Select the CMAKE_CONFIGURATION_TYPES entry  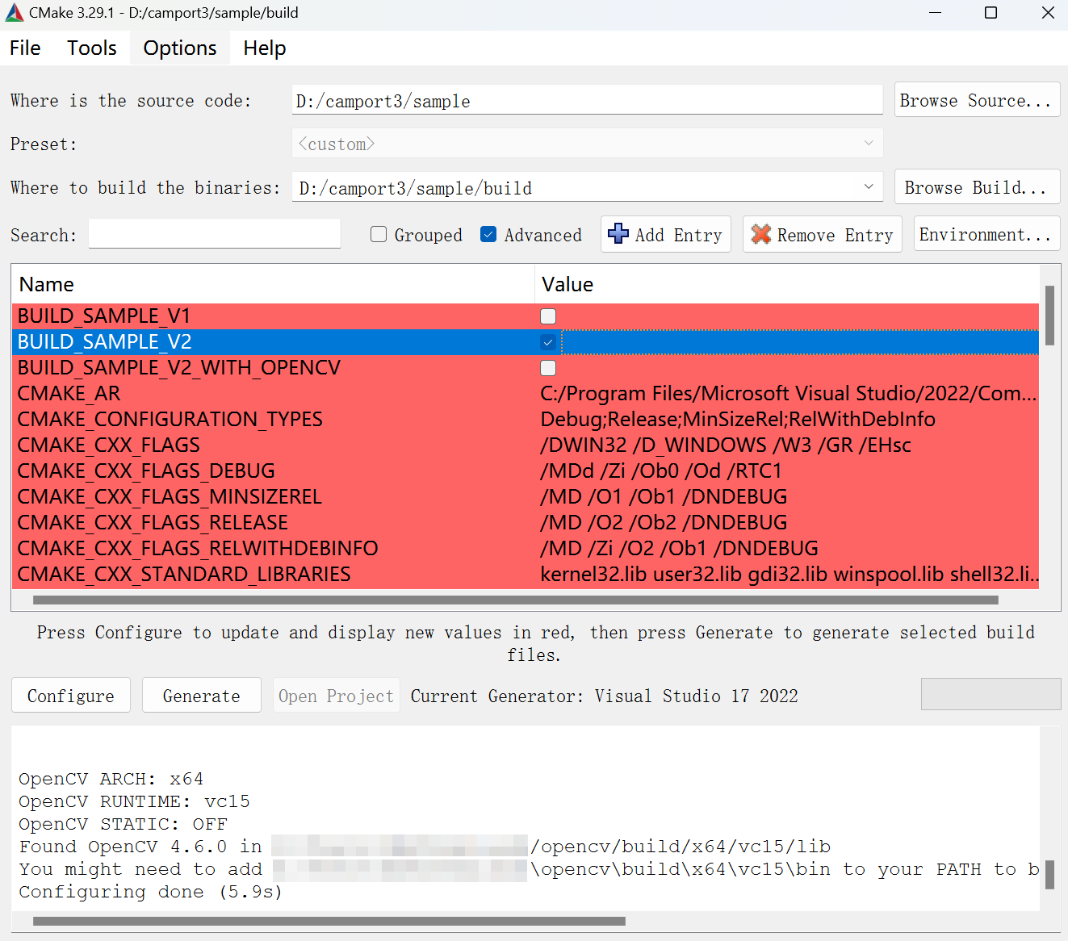pyautogui.click(x=170, y=420)
